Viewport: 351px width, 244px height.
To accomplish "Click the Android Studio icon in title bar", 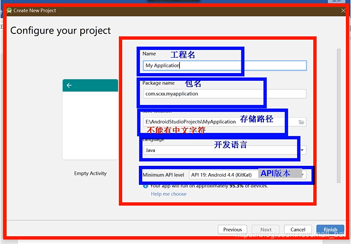I will [9, 10].
